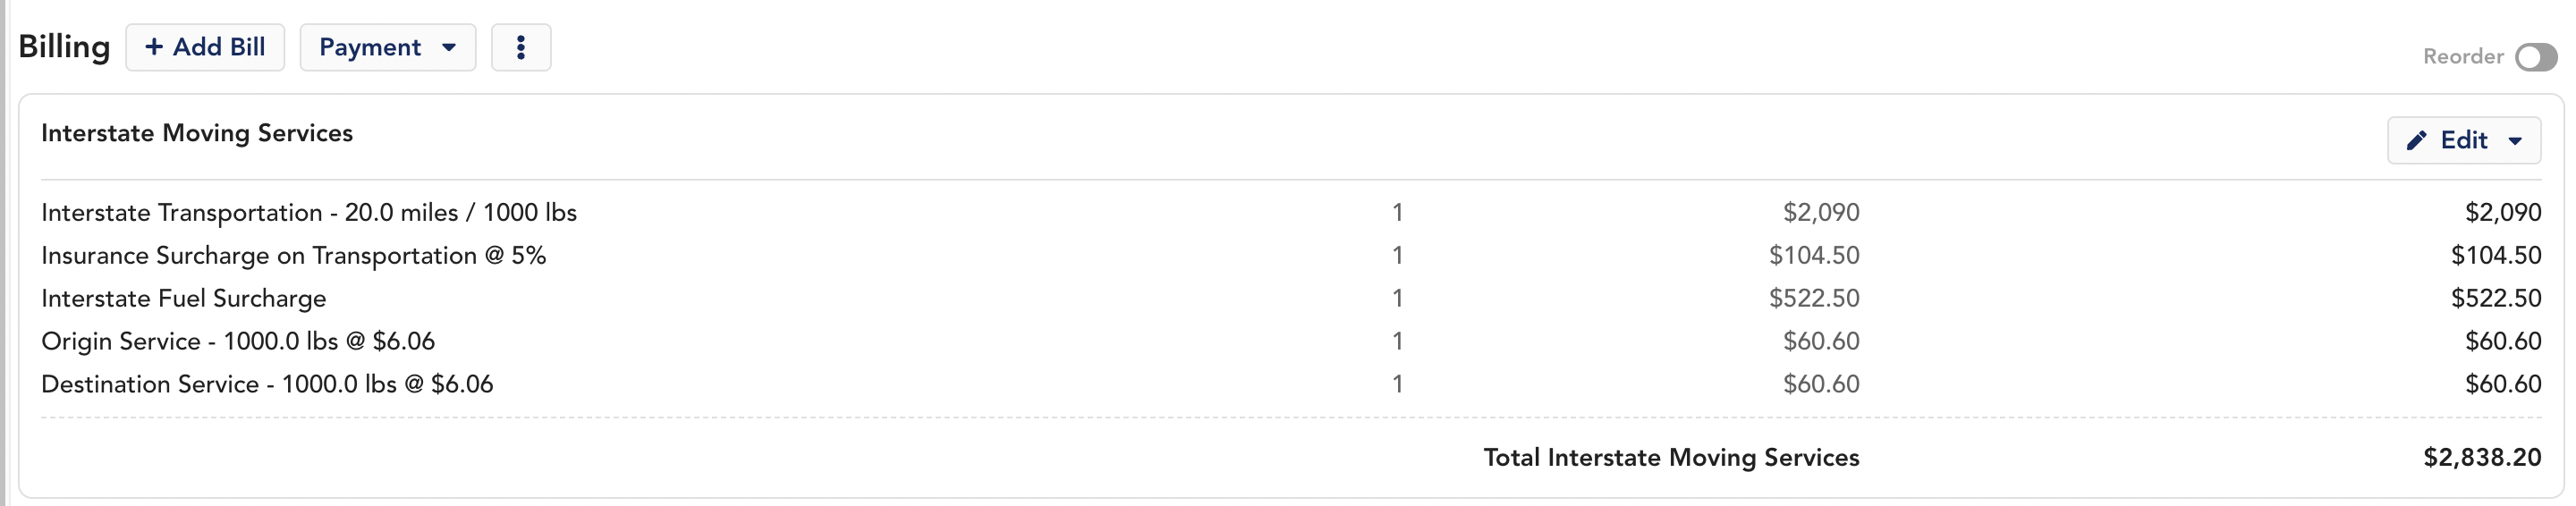Click the Reorder label text
This screenshot has width=2576, height=506.
point(2463,57)
